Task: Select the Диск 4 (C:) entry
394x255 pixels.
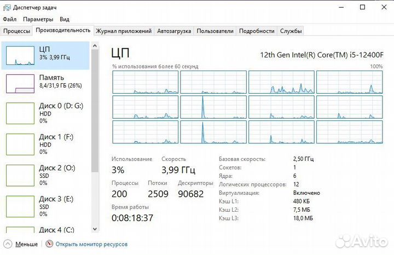Action: pos(45,230)
